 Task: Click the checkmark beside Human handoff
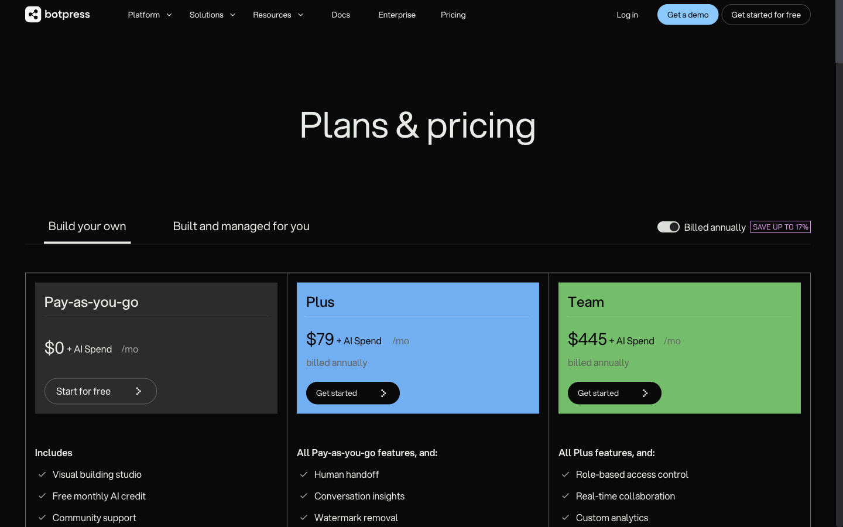303,474
